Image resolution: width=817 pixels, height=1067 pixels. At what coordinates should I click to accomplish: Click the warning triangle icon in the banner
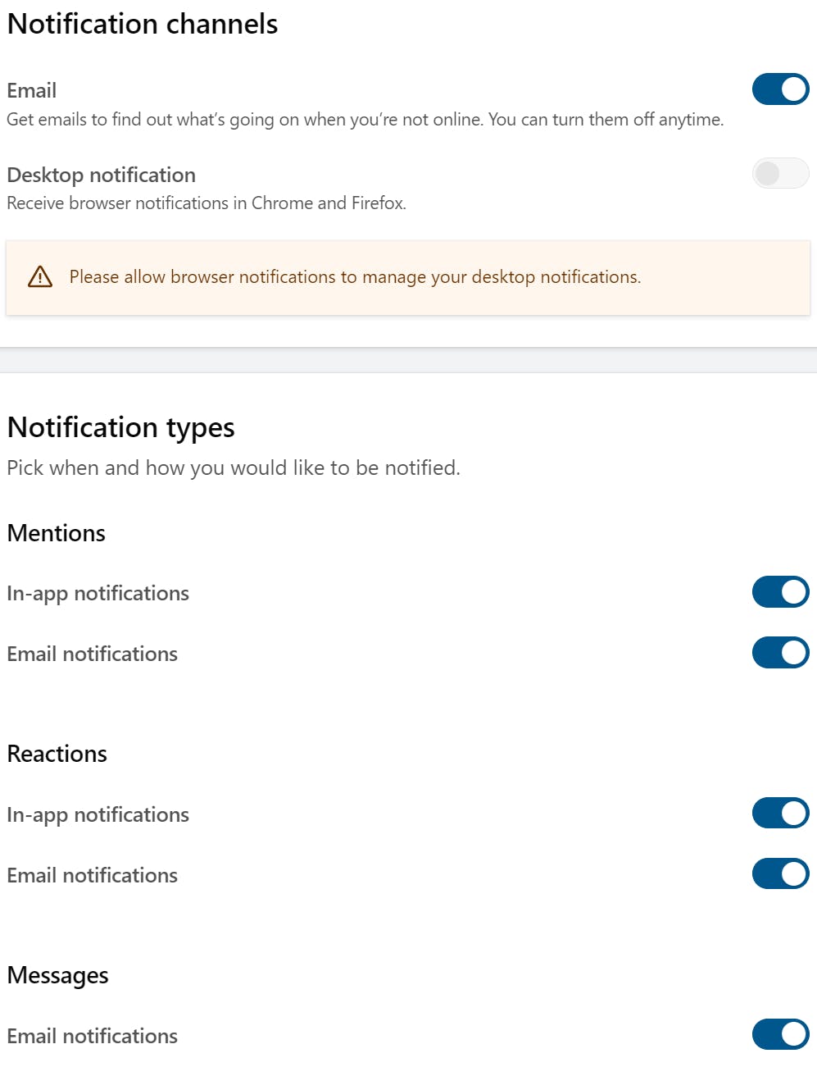coord(40,277)
